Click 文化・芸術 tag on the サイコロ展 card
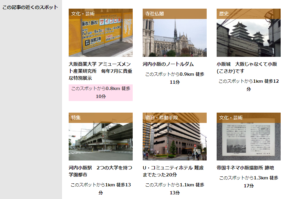Image resolution: width=283 pixels, height=199 pixels. tap(83, 14)
